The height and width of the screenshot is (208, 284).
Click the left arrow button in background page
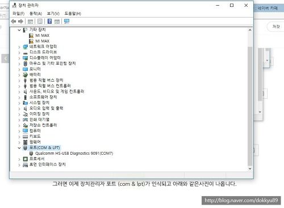pyautogui.click(x=5, y=58)
